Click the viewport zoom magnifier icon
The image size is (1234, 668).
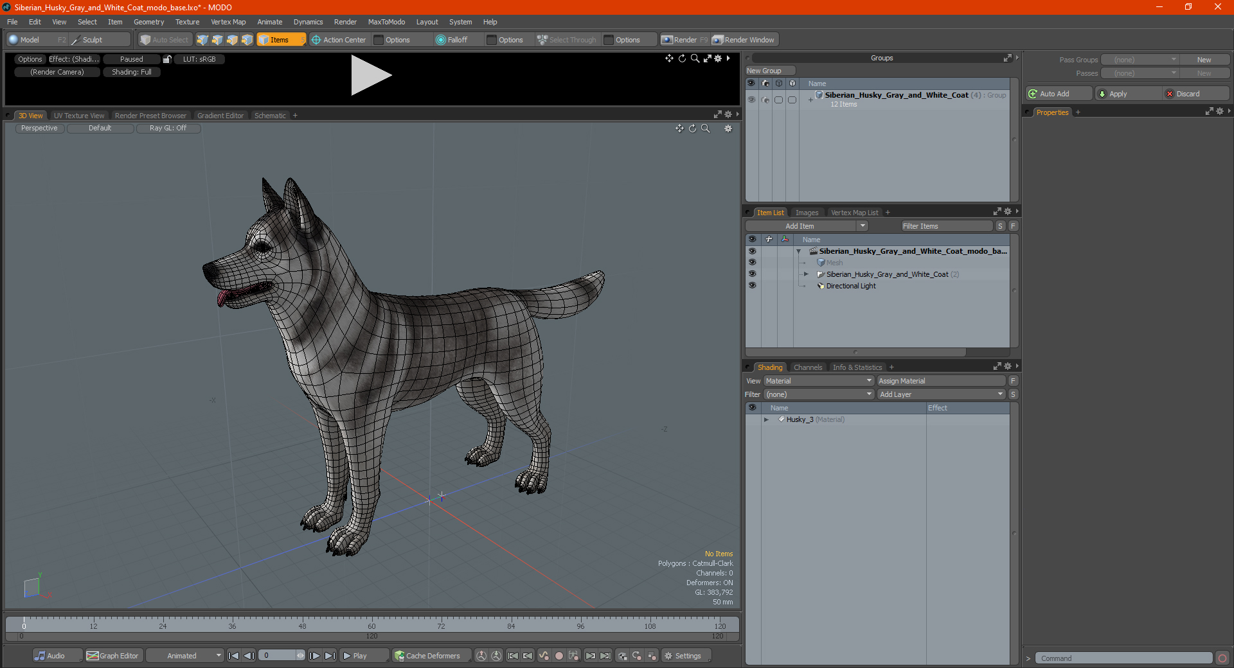tap(706, 128)
